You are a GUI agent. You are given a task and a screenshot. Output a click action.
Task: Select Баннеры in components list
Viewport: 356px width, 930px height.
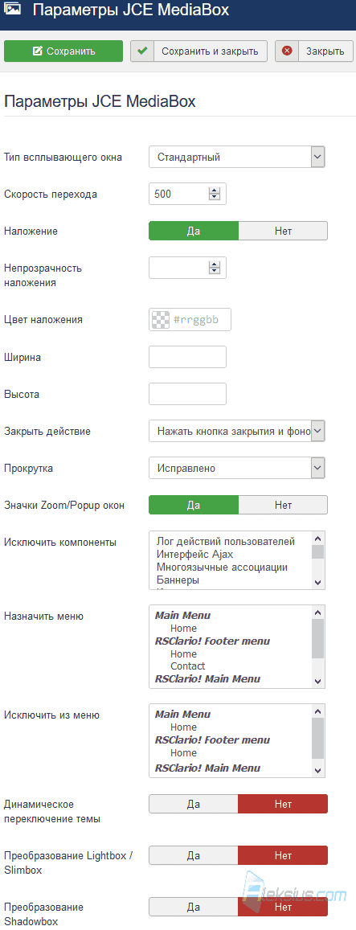(178, 580)
